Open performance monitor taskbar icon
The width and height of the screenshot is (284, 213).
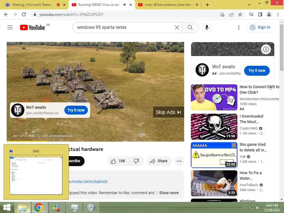click(74, 207)
